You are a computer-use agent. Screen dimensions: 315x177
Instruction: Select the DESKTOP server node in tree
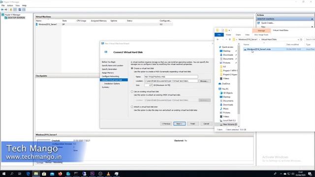(16, 18)
